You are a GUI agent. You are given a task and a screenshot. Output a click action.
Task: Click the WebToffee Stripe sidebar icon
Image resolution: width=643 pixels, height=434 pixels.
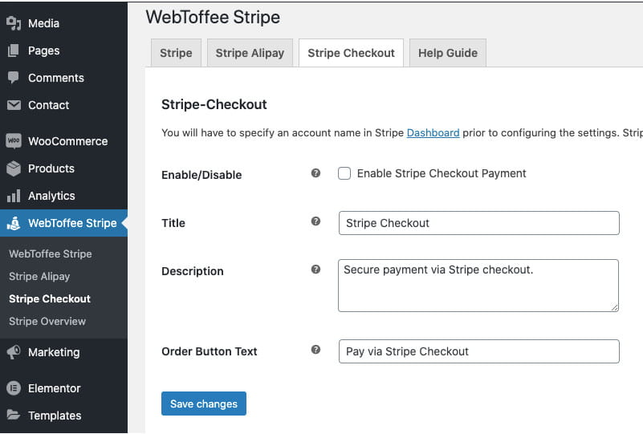point(14,223)
